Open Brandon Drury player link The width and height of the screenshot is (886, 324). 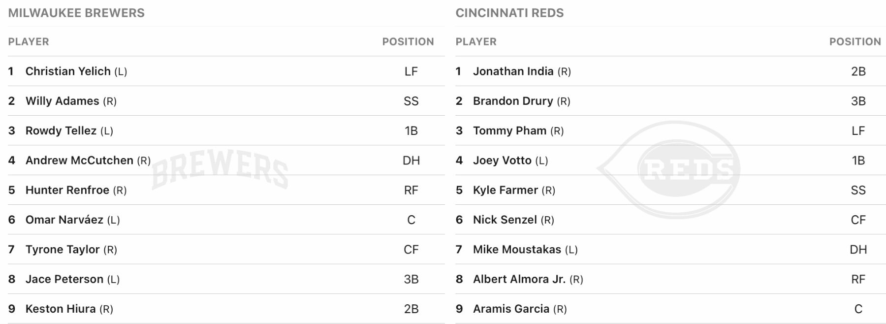click(x=513, y=101)
